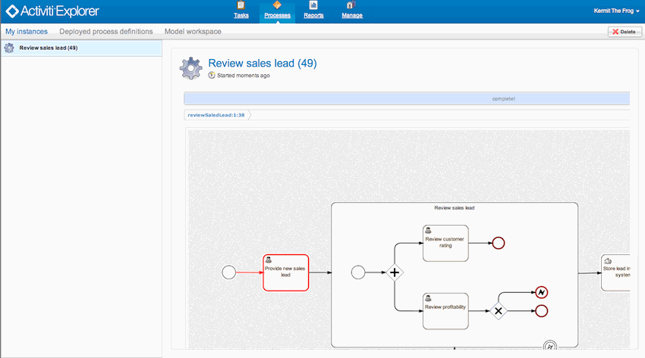Click the Delete button
645x358 pixels.
pos(625,32)
